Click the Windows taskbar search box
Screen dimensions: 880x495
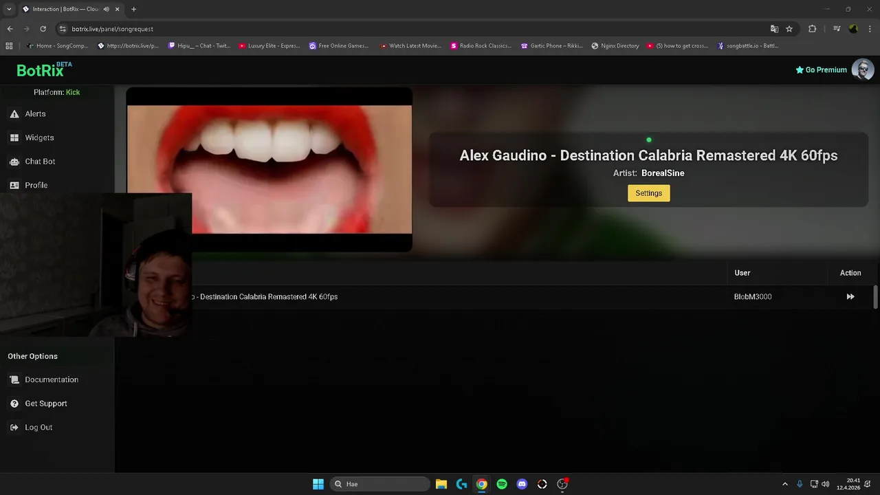click(x=379, y=484)
